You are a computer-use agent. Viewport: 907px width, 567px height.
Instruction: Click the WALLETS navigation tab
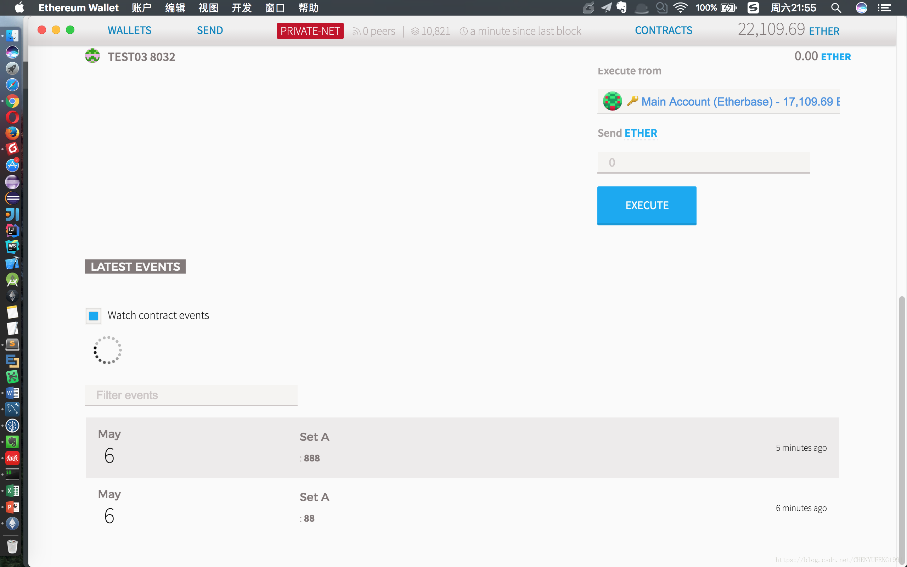coord(129,30)
